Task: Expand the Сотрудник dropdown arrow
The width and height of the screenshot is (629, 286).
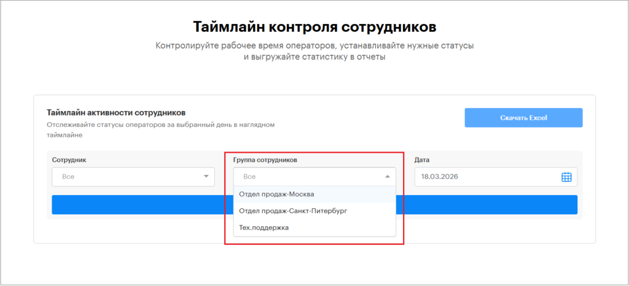Action: point(206,177)
